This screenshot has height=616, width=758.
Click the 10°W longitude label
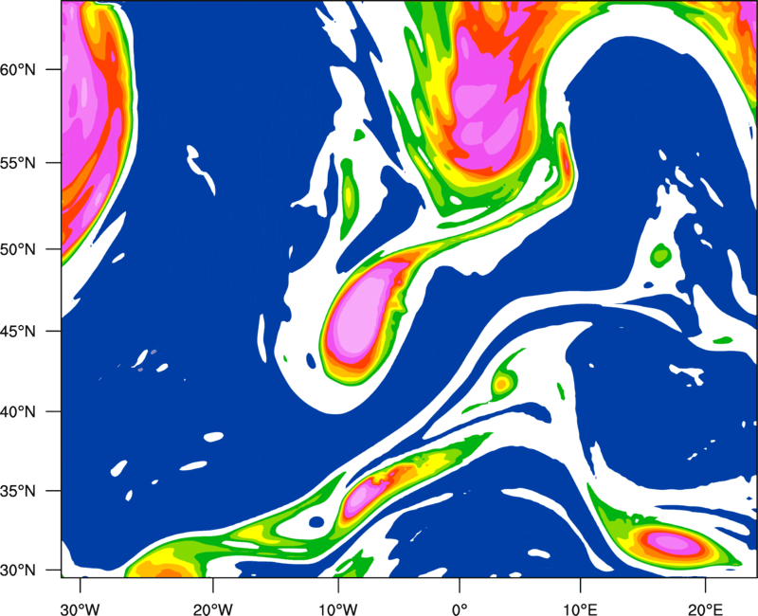point(338,609)
